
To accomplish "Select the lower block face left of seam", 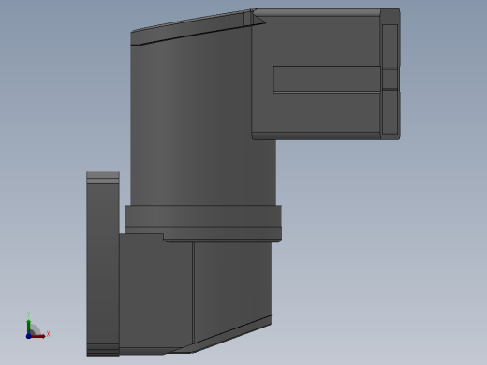I will click(155, 290).
